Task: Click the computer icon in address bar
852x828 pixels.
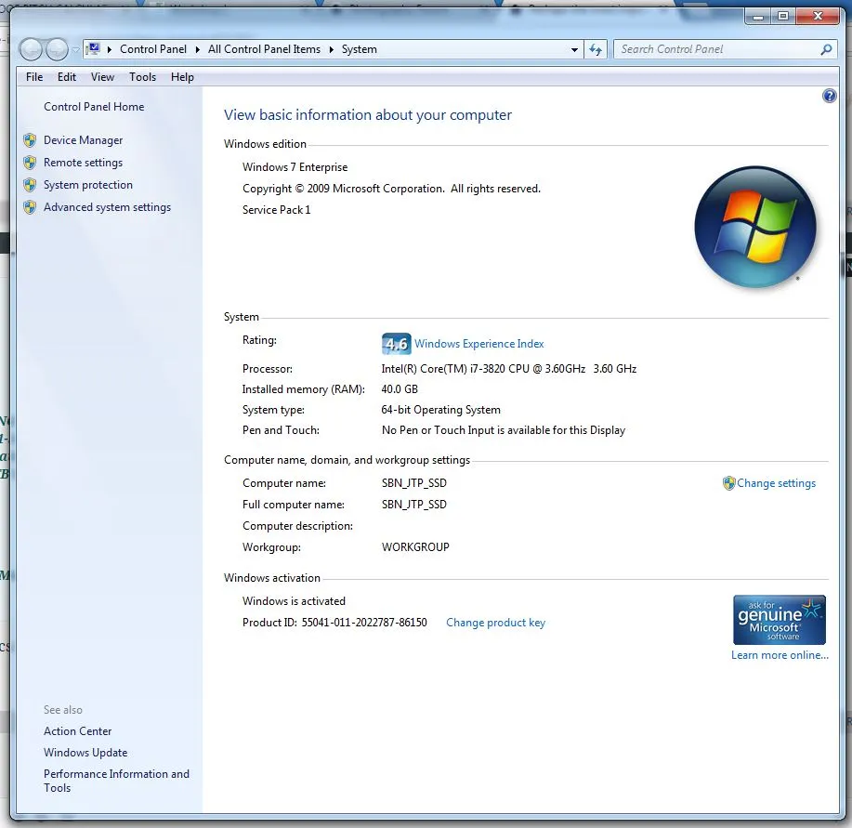Action: tap(94, 49)
